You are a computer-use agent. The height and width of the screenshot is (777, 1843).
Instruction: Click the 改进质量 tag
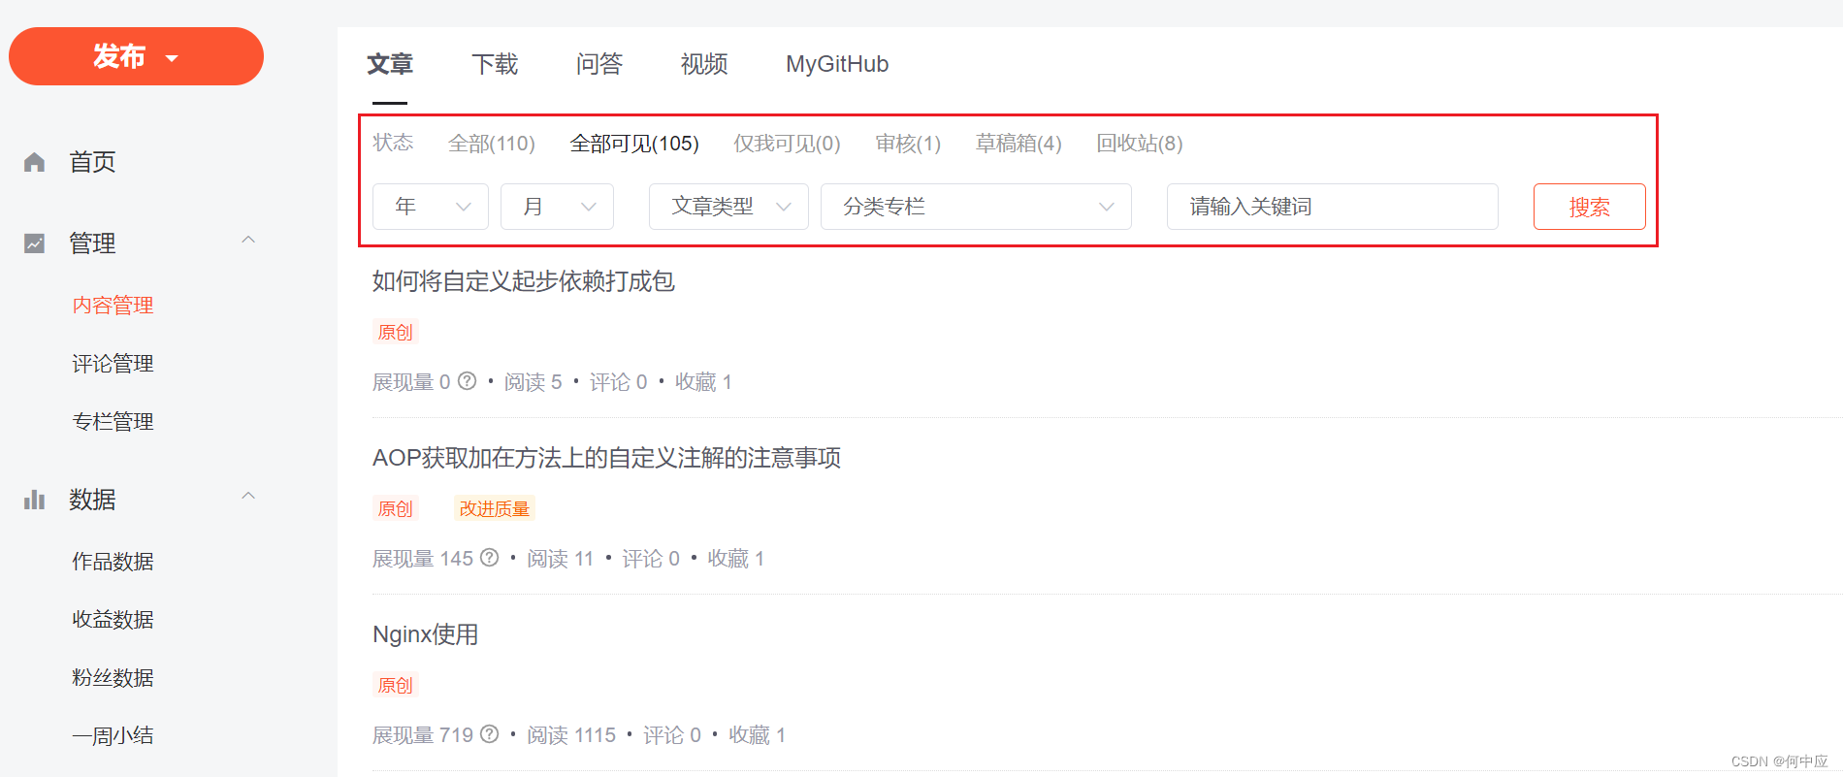tap(495, 508)
